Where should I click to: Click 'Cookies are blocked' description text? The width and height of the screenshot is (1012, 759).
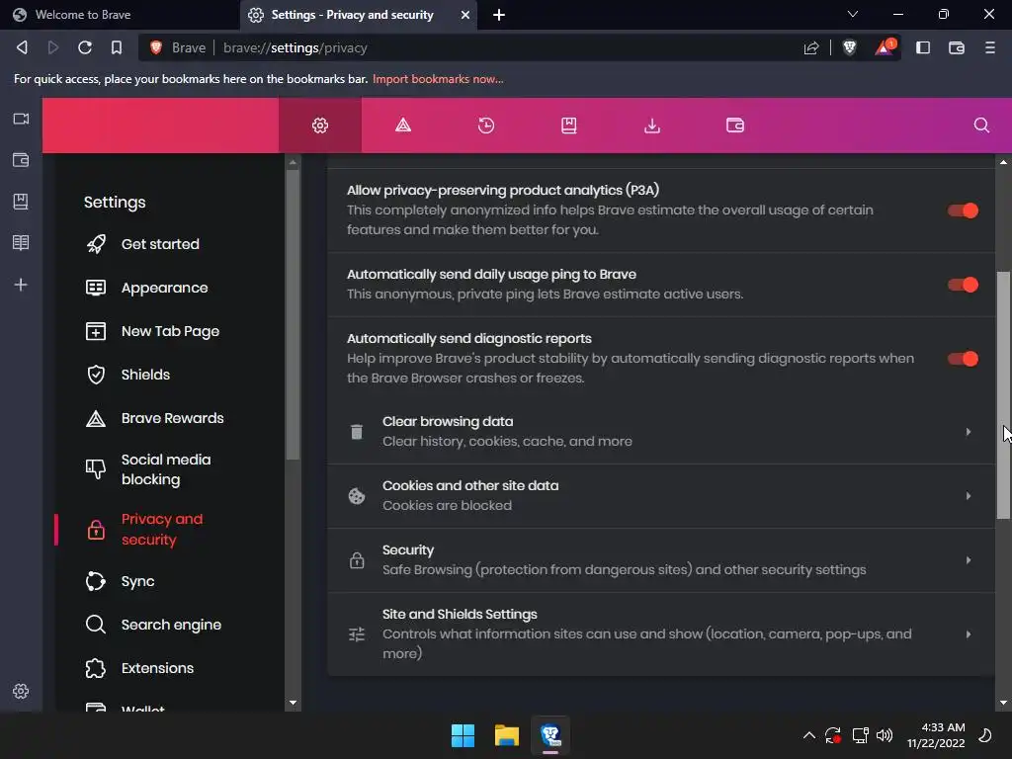(x=447, y=505)
